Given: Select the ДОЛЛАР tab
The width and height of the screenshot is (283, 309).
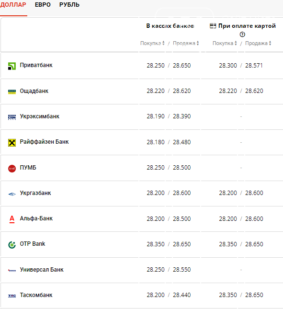Looking at the screenshot, I should coord(13,4).
